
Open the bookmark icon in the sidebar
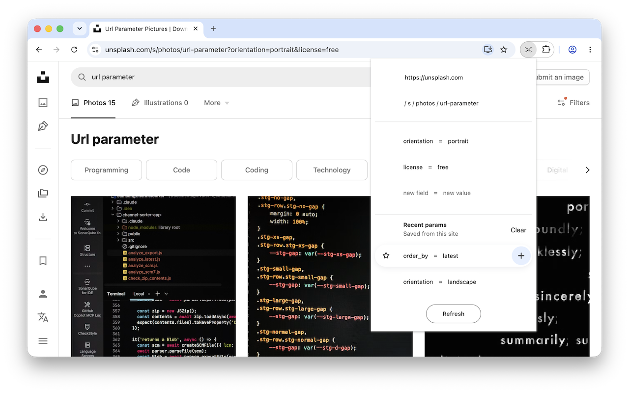click(43, 261)
